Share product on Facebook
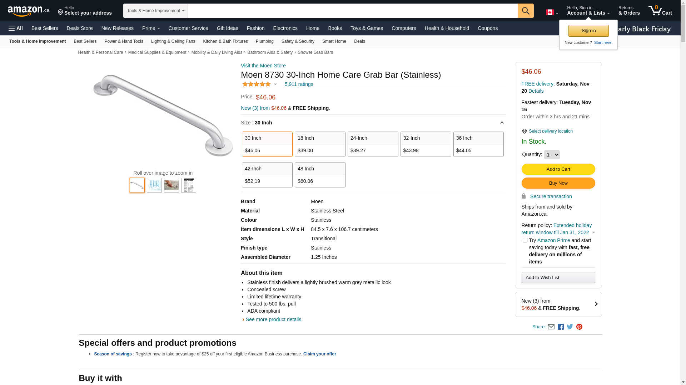Image resolution: width=686 pixels, height=385 pixels. (561, 327)
